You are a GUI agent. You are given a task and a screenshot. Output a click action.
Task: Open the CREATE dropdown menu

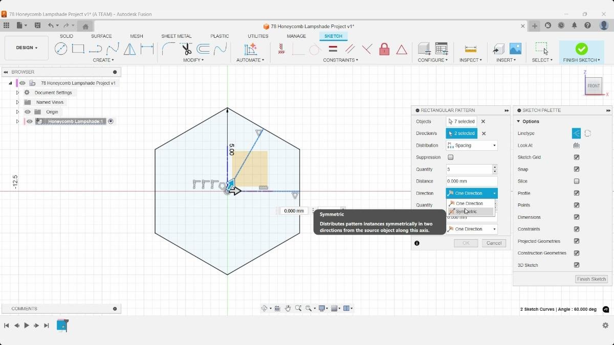(x=103, y=60)
